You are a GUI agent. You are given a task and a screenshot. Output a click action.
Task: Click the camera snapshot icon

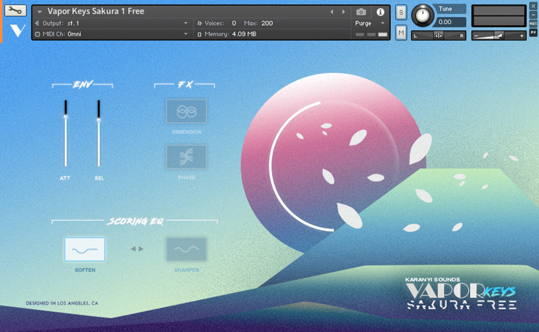(361, 11)
